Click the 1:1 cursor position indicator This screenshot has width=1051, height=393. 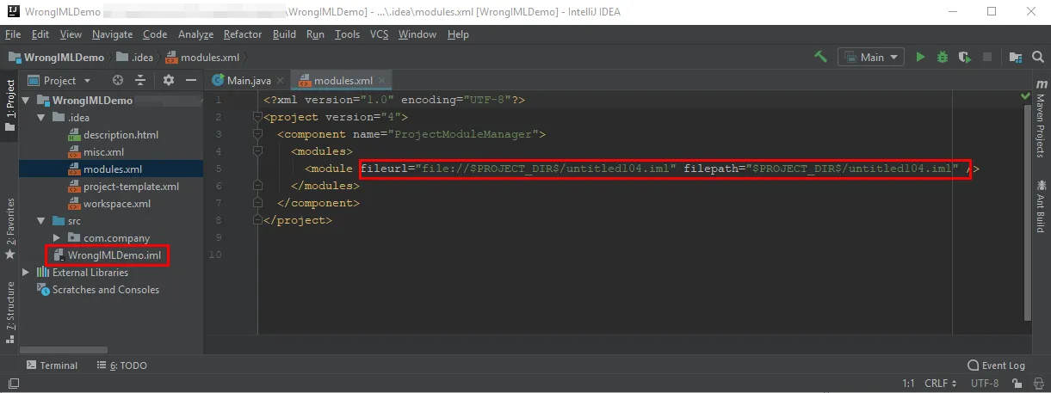(x=908, y=383)
